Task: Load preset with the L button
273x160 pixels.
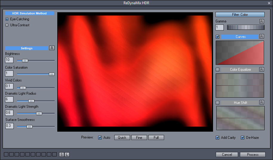Action: (67, 154)
